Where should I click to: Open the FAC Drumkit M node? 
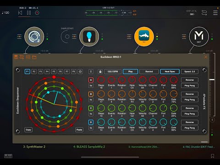point(199,37)
